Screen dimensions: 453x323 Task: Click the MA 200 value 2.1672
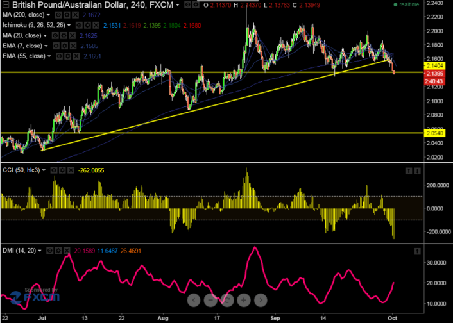click(91, 15)
